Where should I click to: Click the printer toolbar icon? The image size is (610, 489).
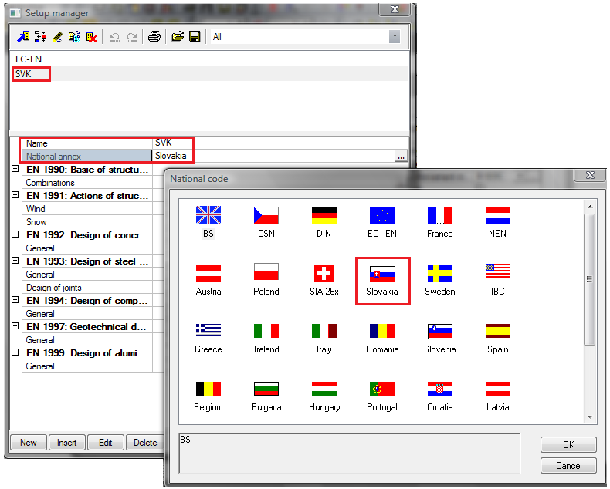tap(154, 37)
